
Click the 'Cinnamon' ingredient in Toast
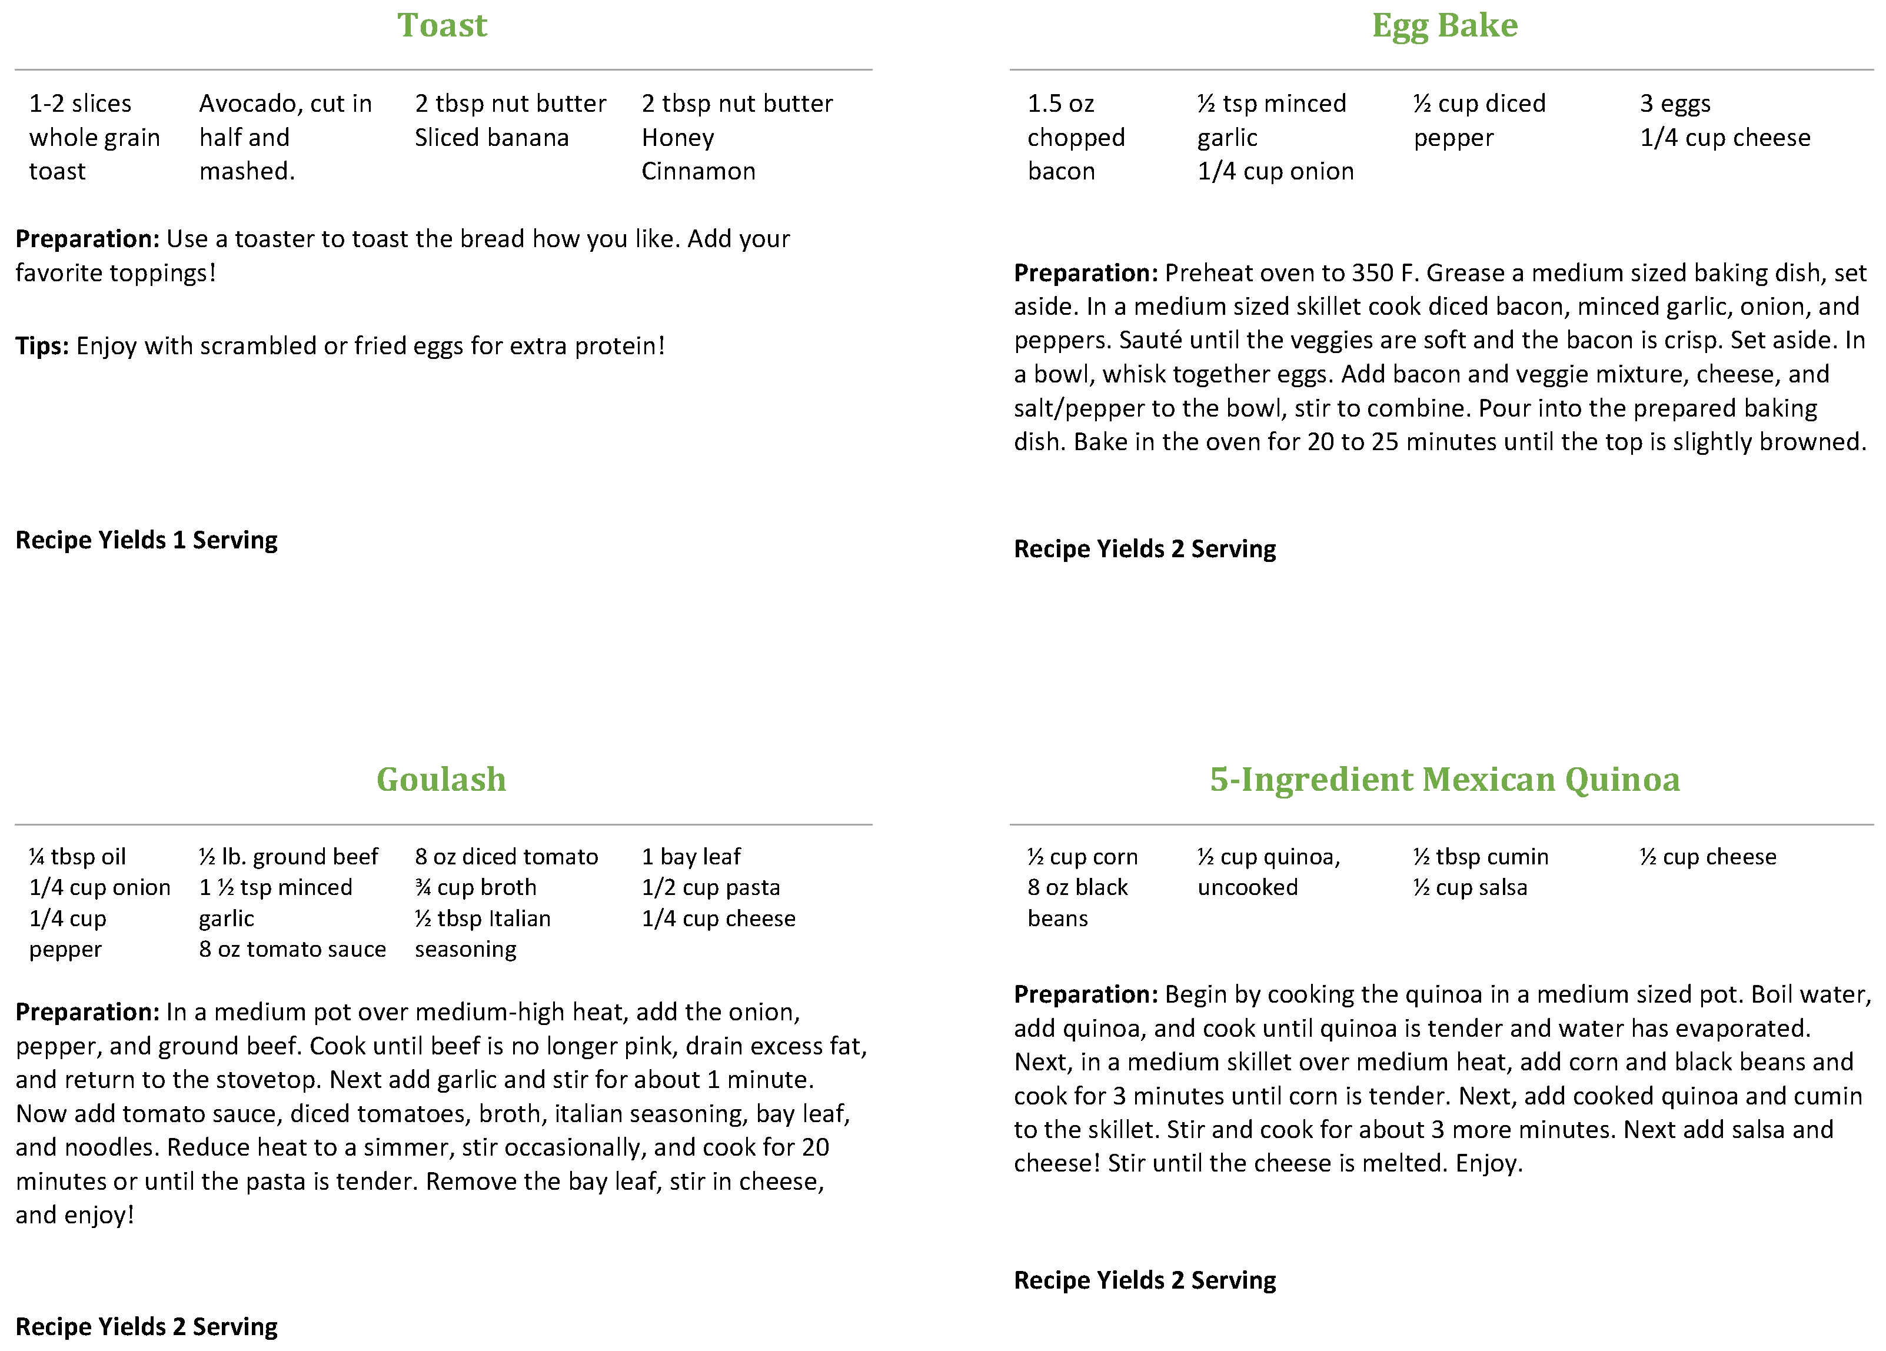[698, 172]
